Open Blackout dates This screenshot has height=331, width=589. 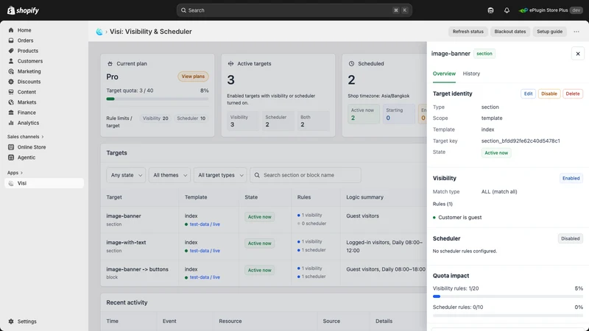(x=509, y=32)
